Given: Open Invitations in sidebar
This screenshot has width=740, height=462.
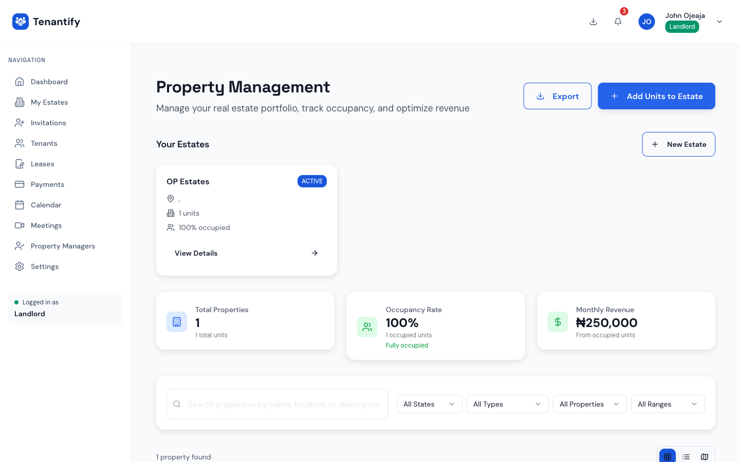Looking at the screenshot, I should [66, 123].
